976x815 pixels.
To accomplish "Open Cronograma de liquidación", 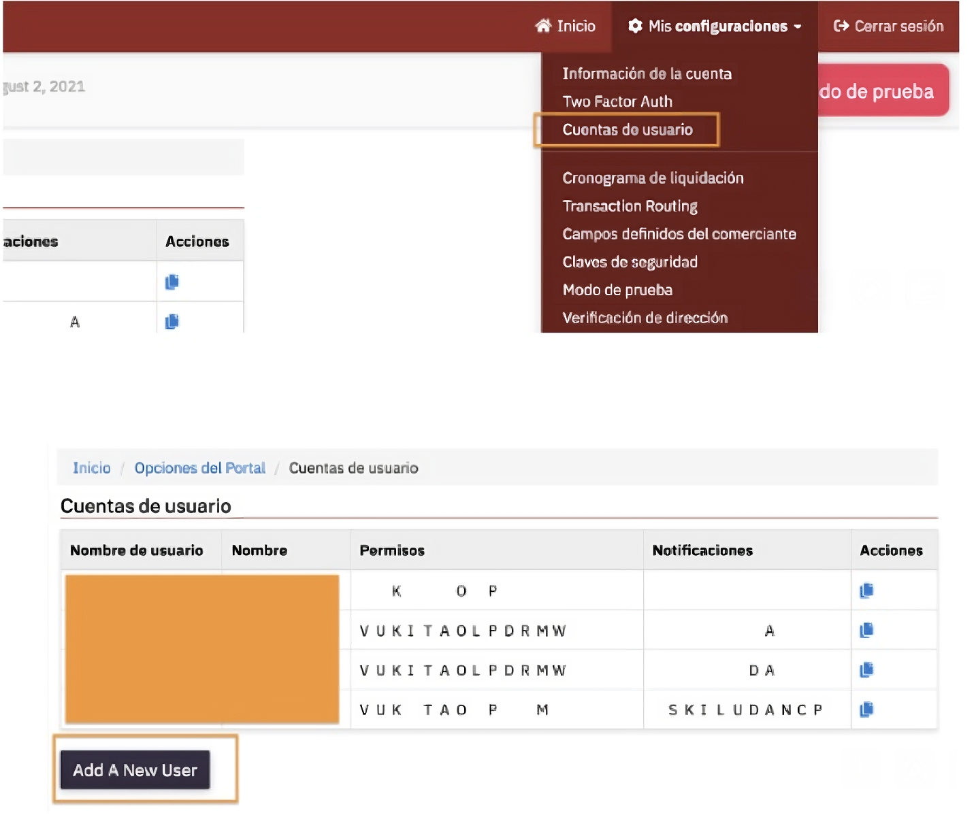I will coord(652,178).
